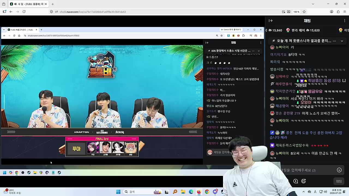
Task: Reload the outer chzzk page
Action: 24,12
